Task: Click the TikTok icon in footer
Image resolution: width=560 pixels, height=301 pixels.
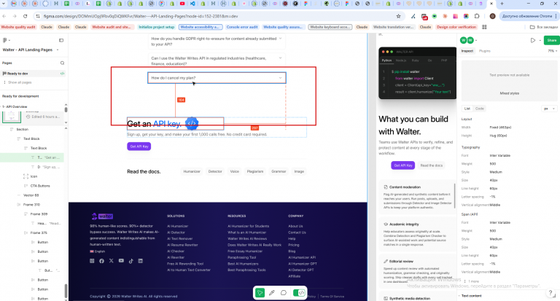Action: click(x=131, y=261)
